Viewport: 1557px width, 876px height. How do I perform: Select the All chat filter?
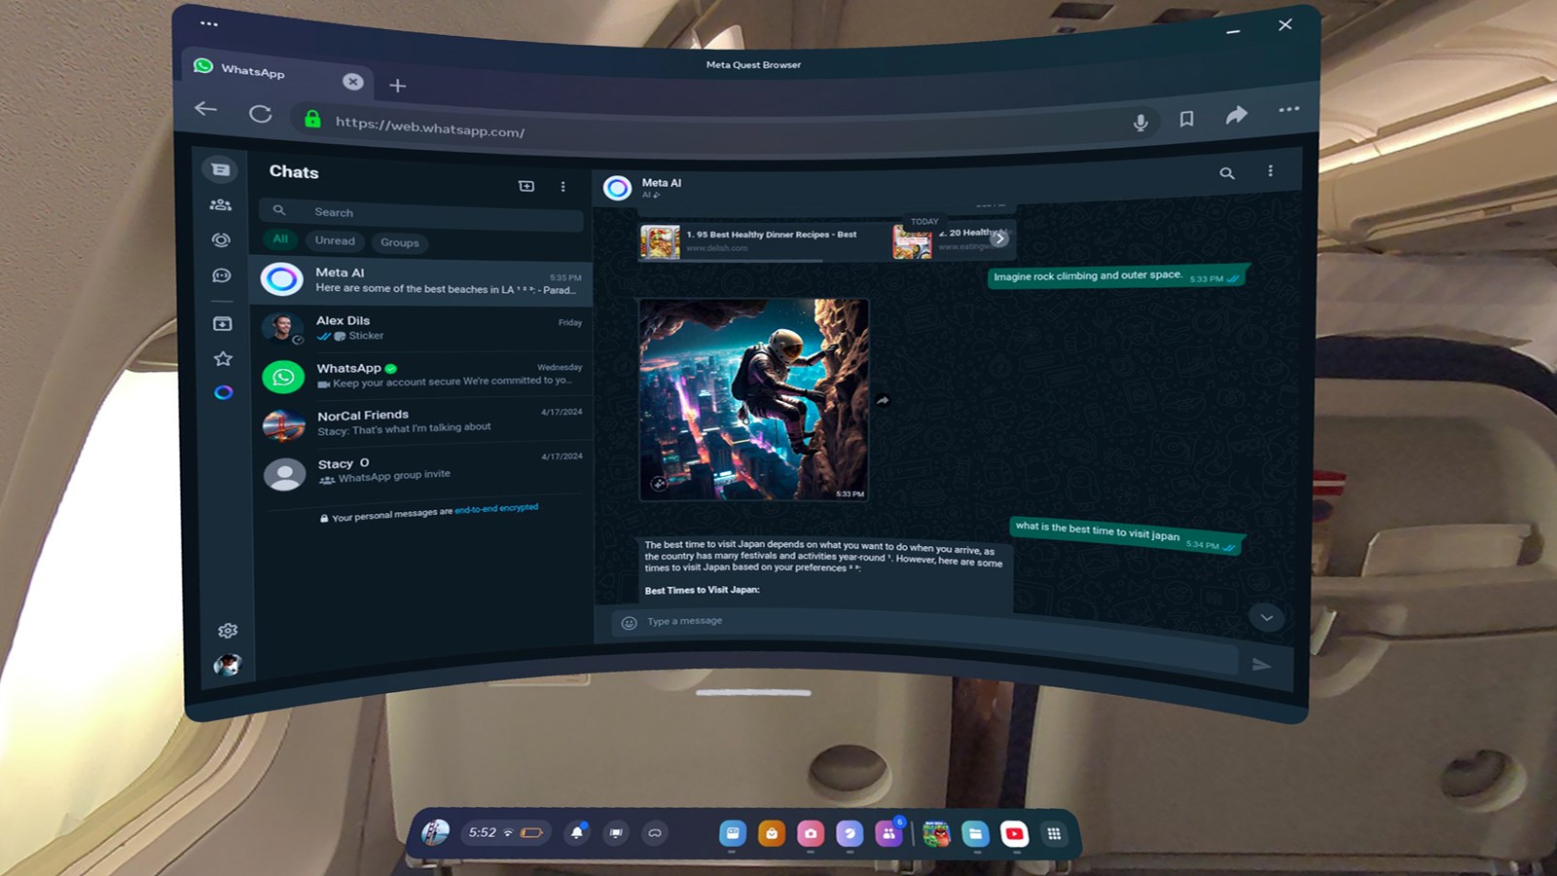point(280,238)
